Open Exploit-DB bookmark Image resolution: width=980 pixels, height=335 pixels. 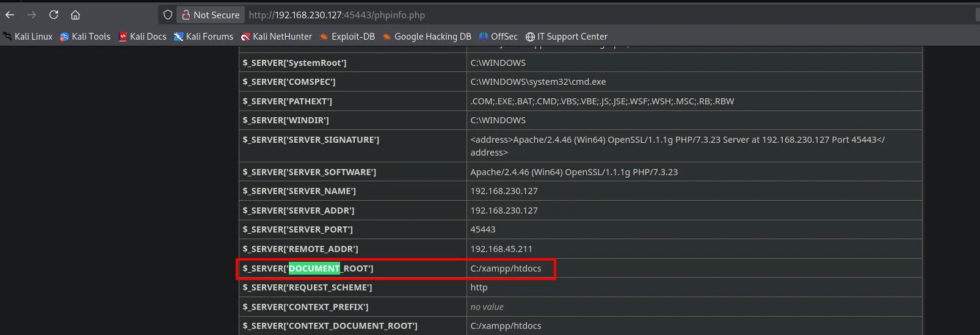pyautogui.click(x=347, y=37)
